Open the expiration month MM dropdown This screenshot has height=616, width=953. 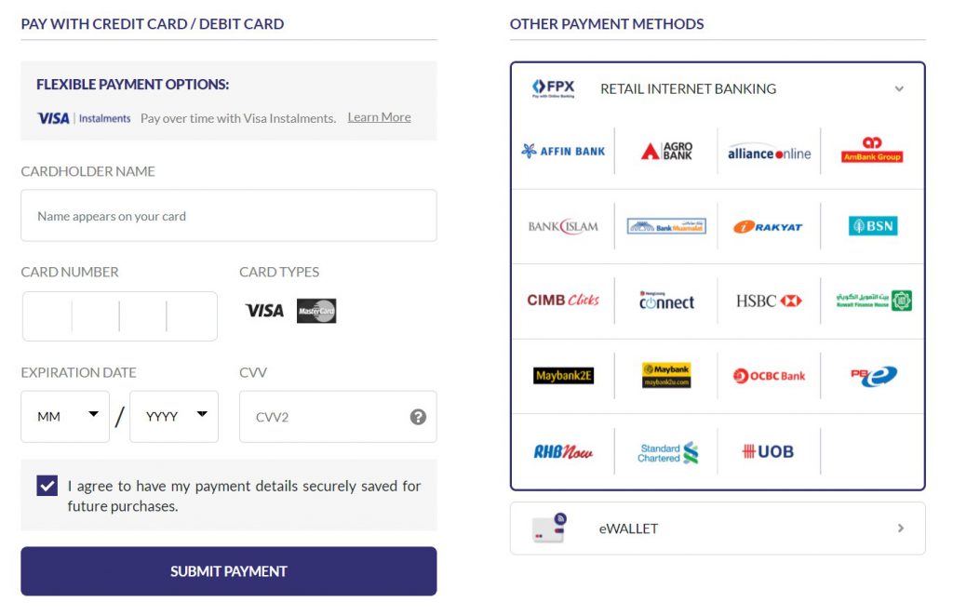point(65,417)
